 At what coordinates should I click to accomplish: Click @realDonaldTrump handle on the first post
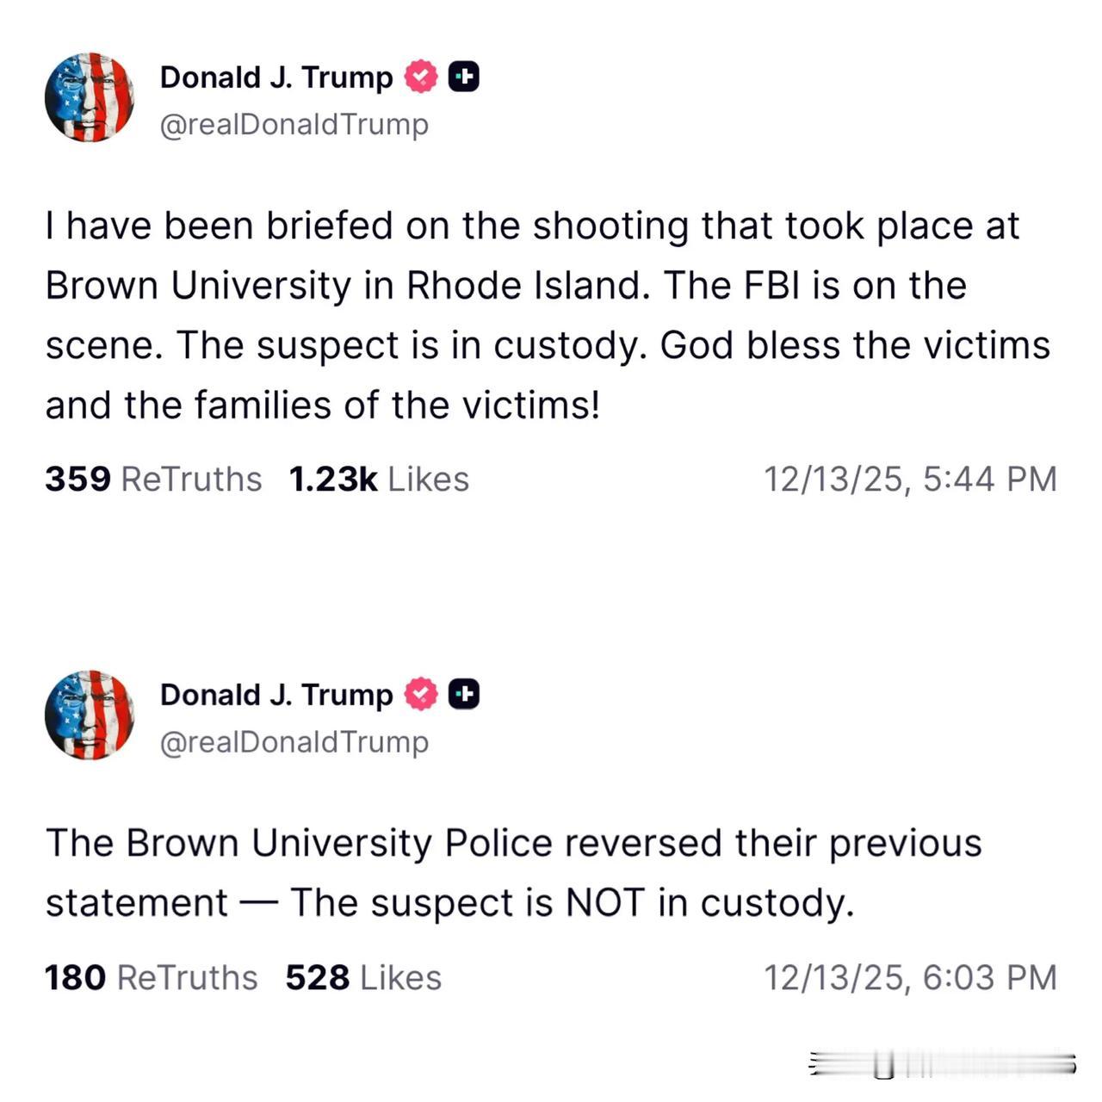(294, 125)
